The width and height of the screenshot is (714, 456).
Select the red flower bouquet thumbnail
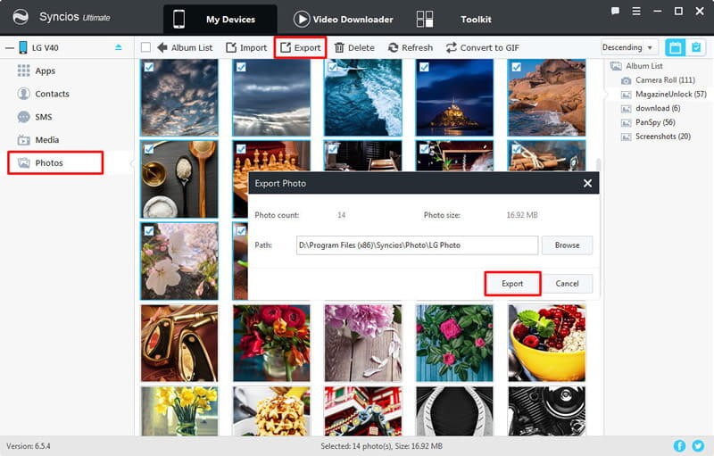(271, 344)
